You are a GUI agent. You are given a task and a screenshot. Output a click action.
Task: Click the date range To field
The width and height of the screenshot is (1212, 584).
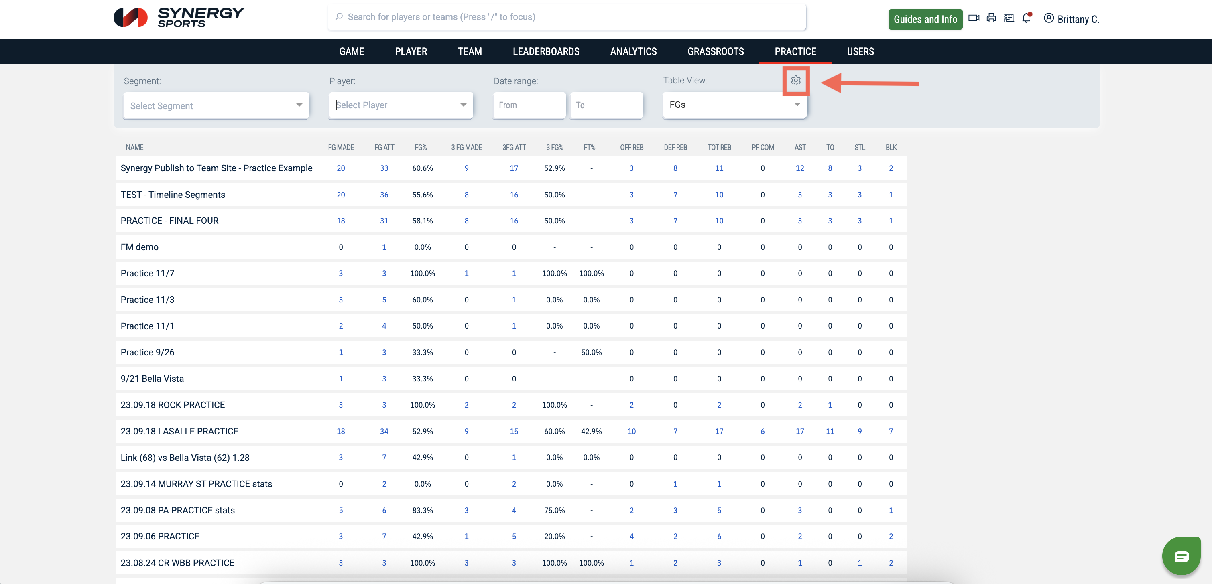tap(606, 105)
